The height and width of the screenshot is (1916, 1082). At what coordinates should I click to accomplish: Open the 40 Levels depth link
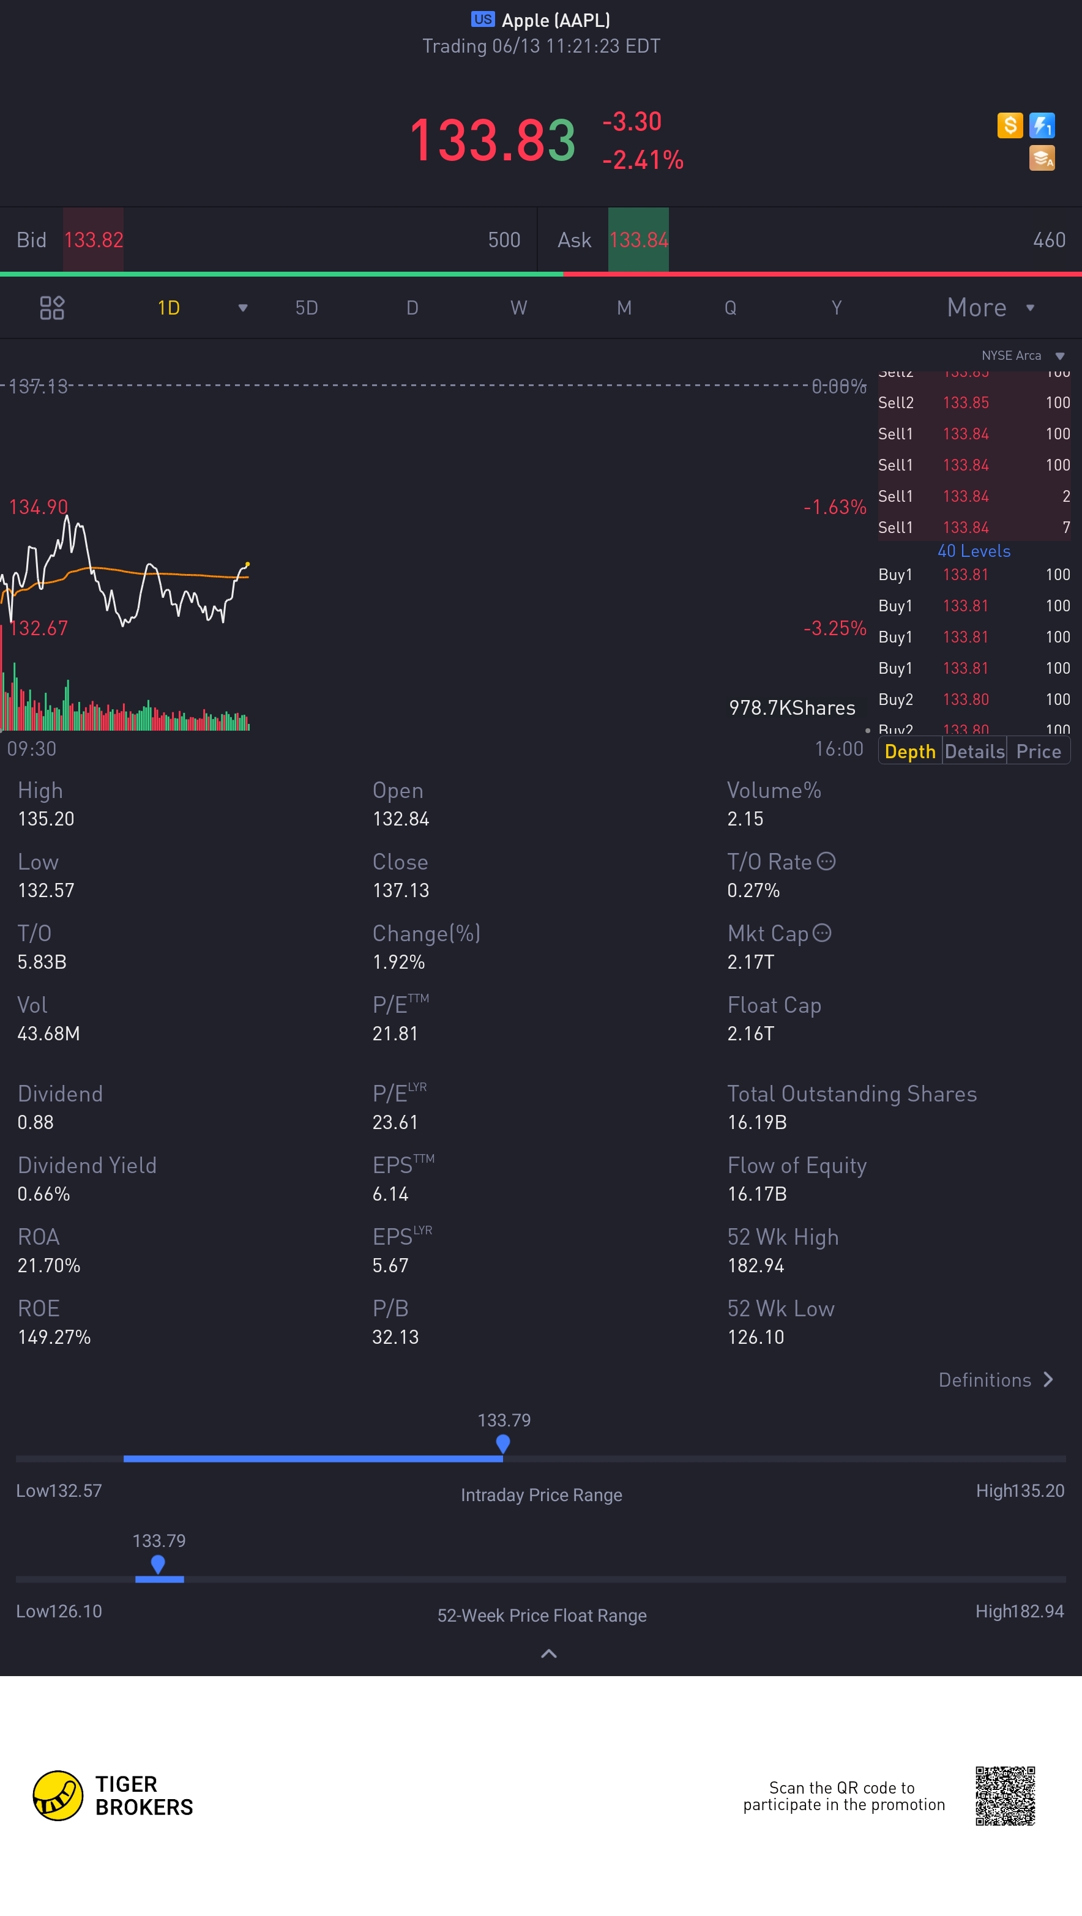point(974,551)
